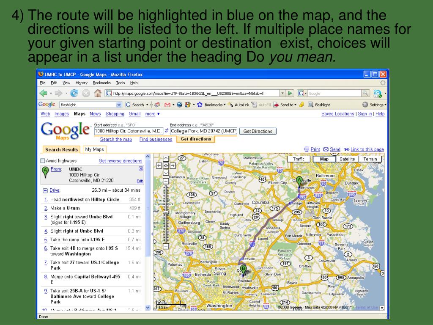Click Saved Locations link
Image resolution: width=433 pixels, height=325 pixels.
point(337,113)
